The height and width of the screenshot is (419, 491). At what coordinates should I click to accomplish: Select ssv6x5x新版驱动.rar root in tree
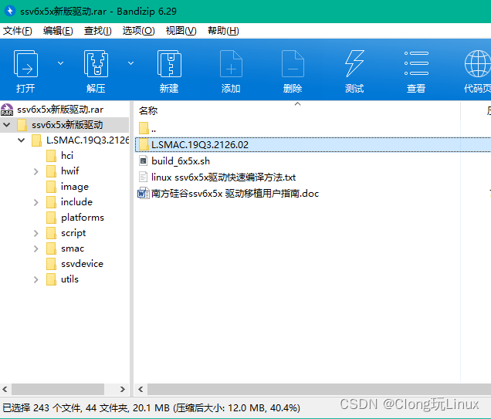pos(60,110)
